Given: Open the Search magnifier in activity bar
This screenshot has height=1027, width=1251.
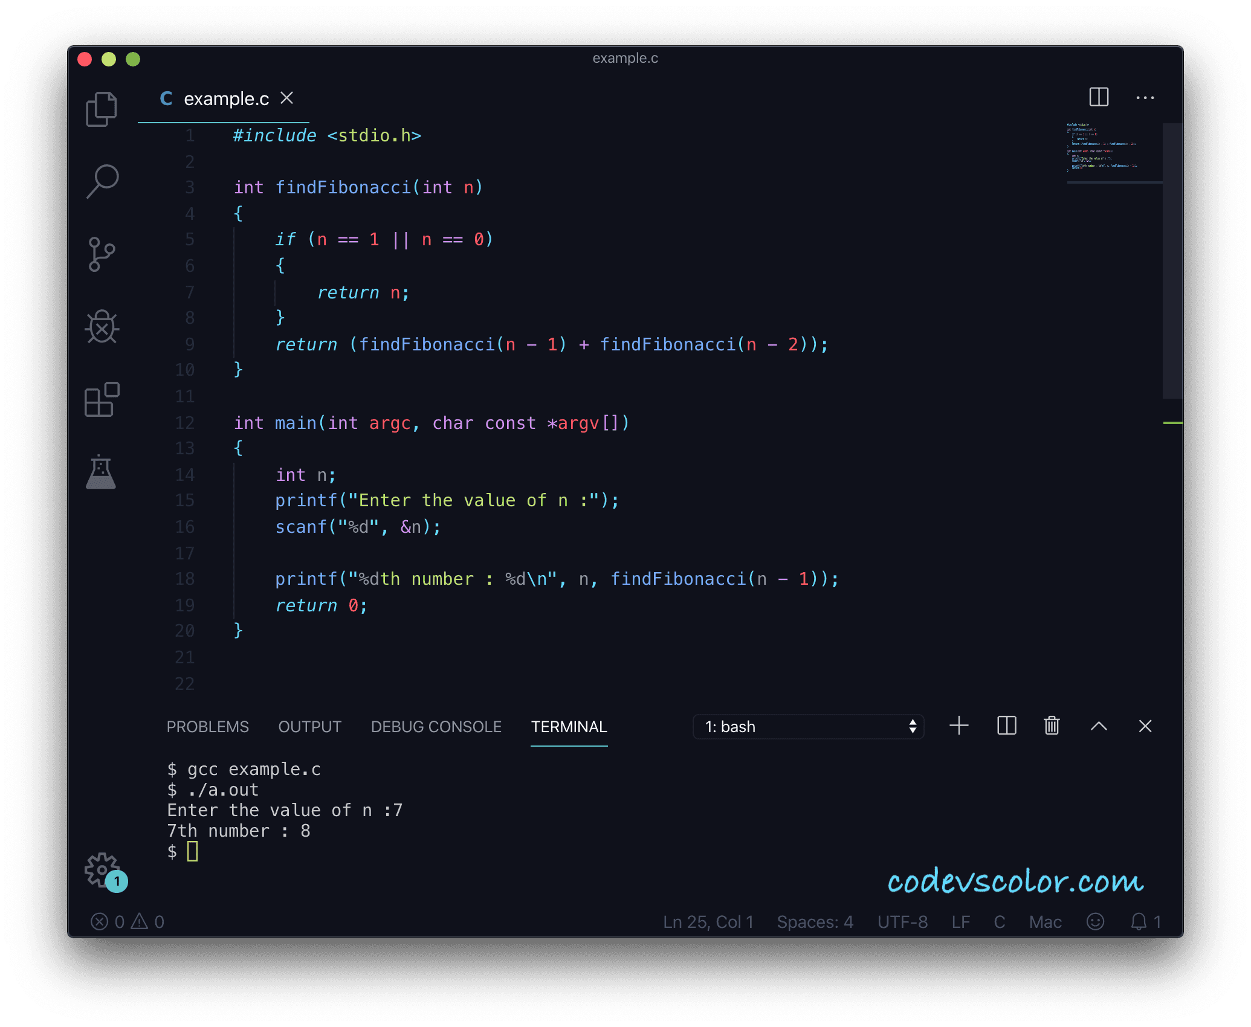Looking at the screenshot, I should pyautogui.click(x=102, y=181).
